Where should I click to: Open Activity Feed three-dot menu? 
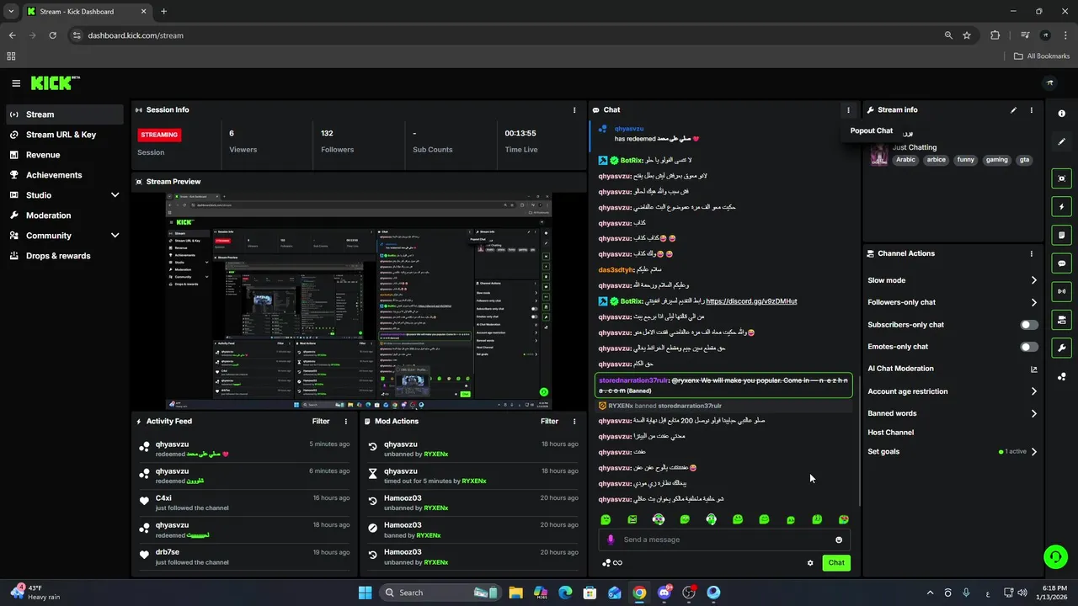coord(345,422)
